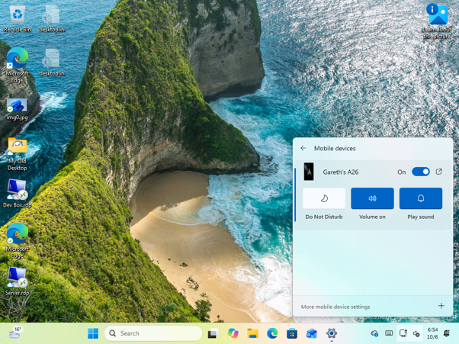The image size is (459, 344).
Task: Open the Windows Start menu
Action: (x=93, y=333)
